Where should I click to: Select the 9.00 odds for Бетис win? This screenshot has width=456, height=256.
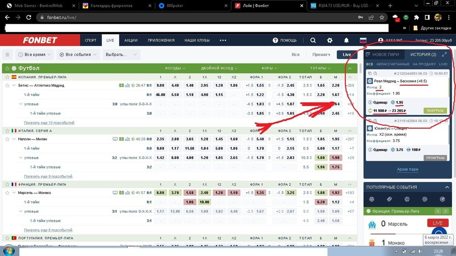point(161,85)
